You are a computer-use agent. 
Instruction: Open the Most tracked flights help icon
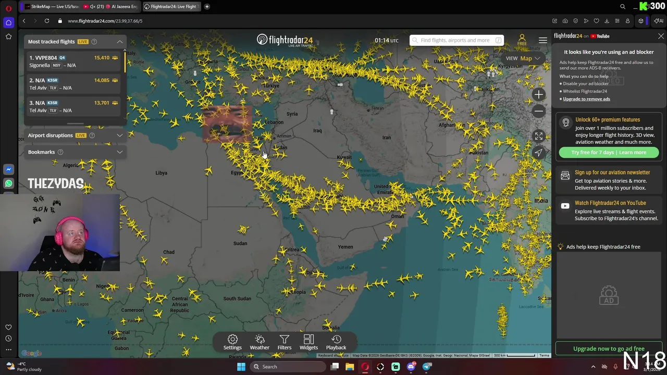pyautogui.click(x=94, y=42)
